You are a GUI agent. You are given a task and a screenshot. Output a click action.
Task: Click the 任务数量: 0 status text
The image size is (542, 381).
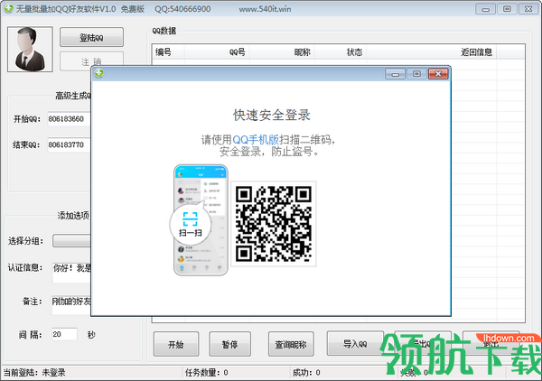click(206, 373)
